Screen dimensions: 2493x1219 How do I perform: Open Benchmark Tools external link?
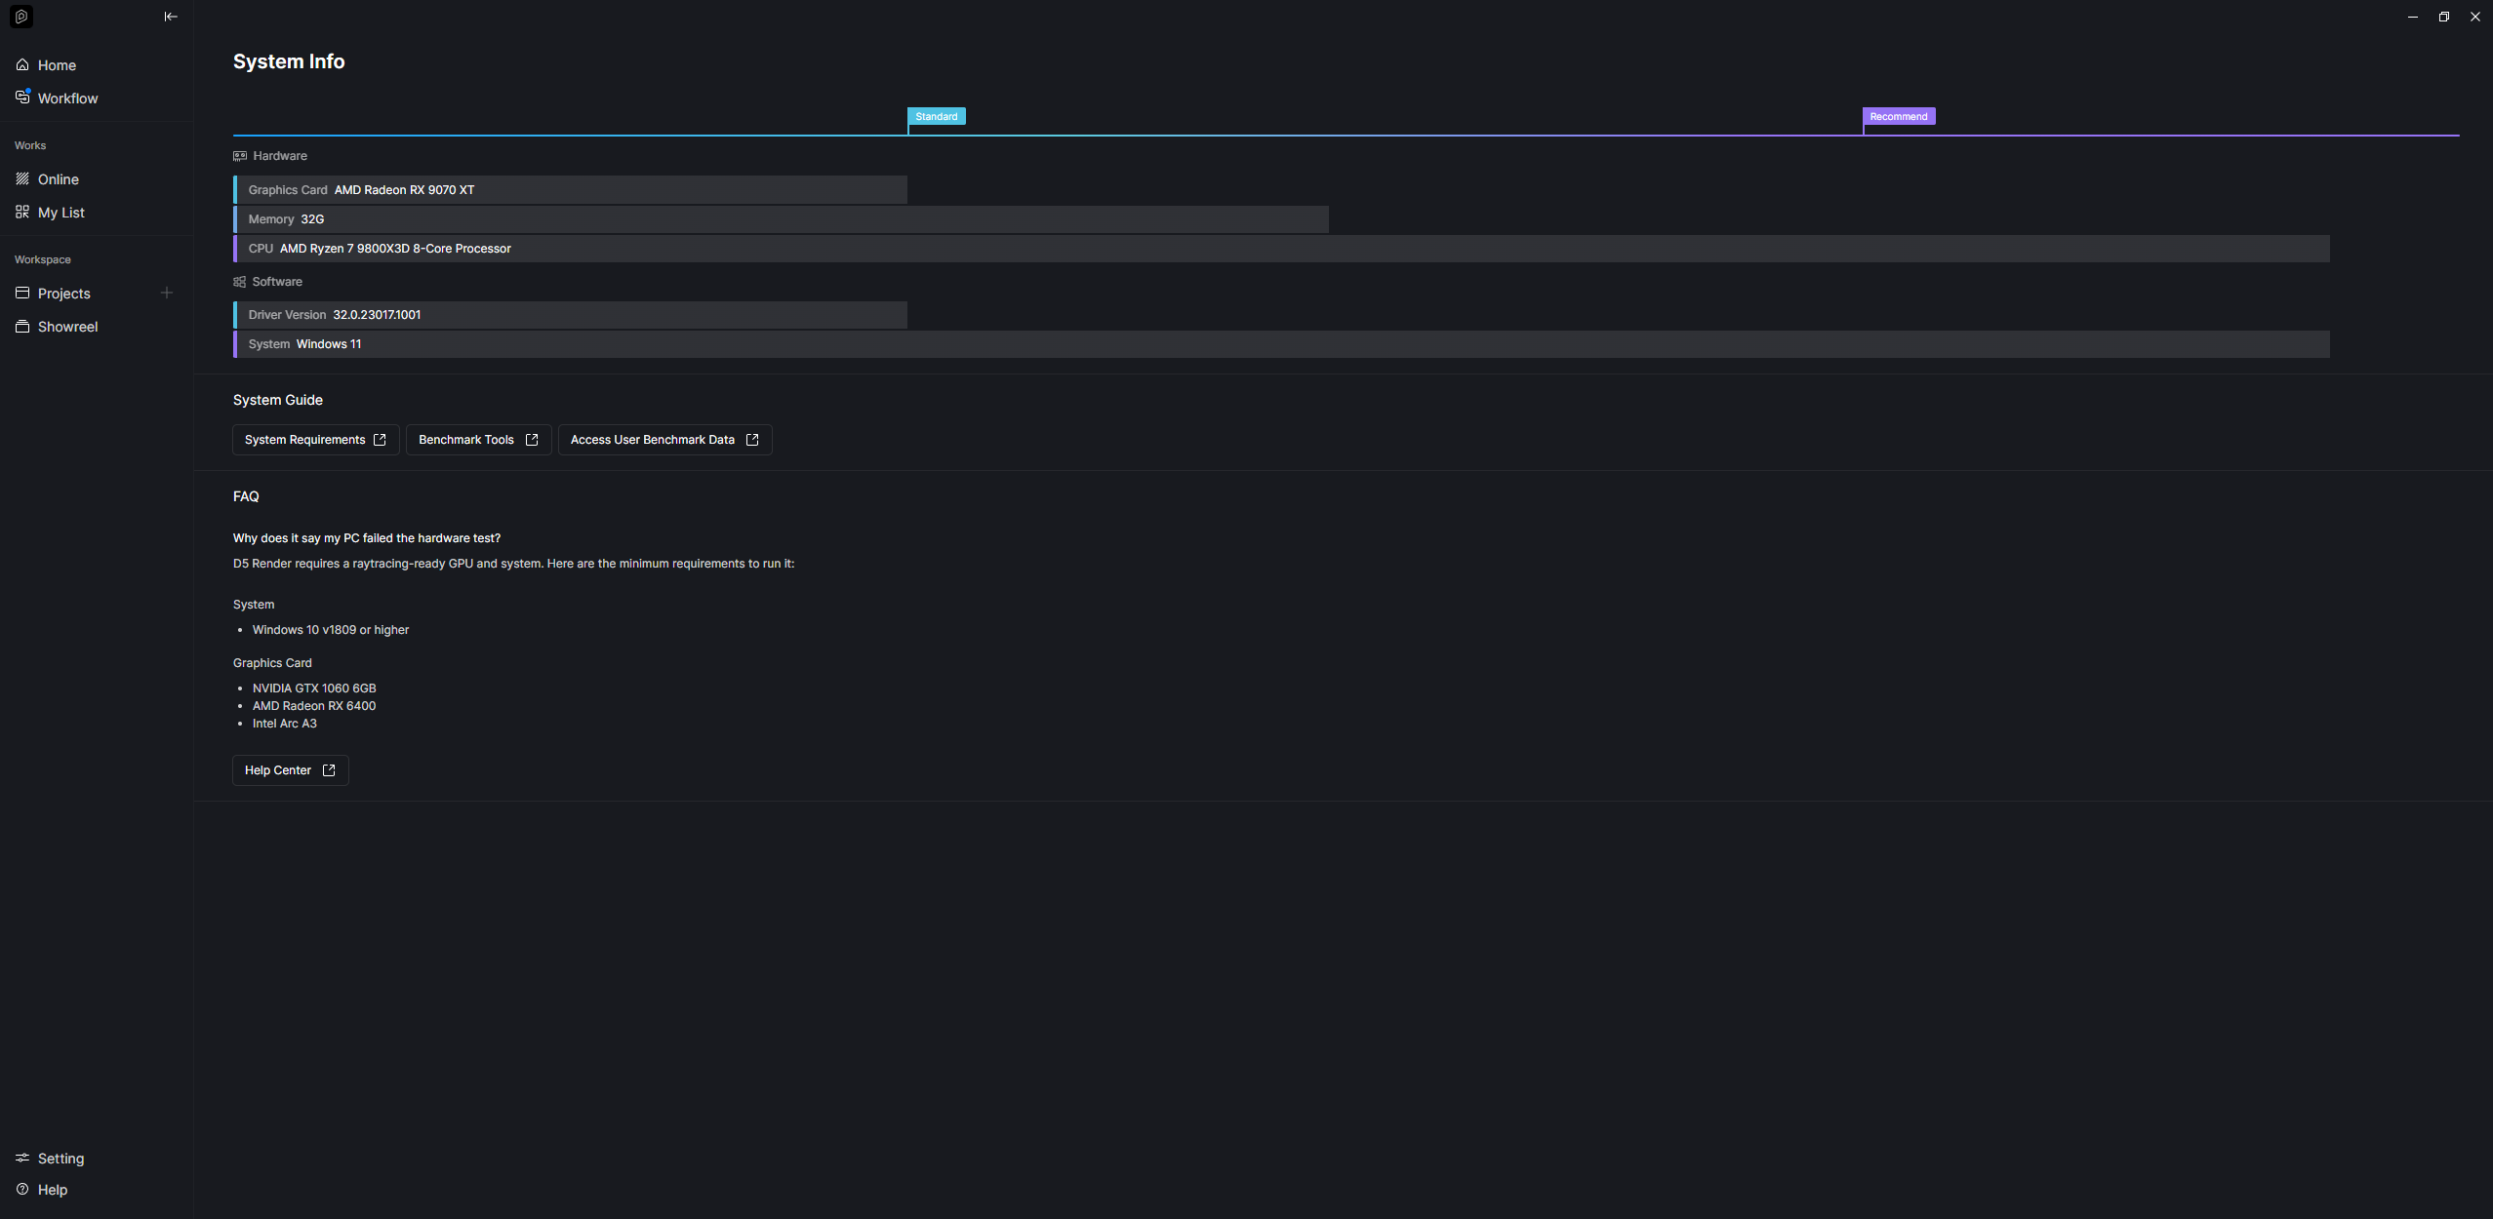coord(478,440)
